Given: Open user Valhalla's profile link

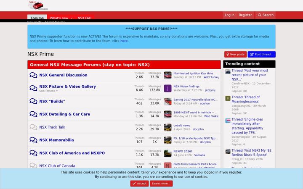Looking at the screenshot, I should pos(199,155).
